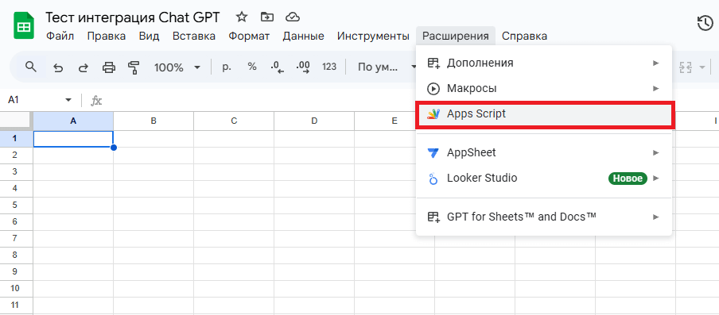Star the spreadsheet with the star icon
Image resolution: width=719 pixels, height=315 pixels.
point(241,17)
